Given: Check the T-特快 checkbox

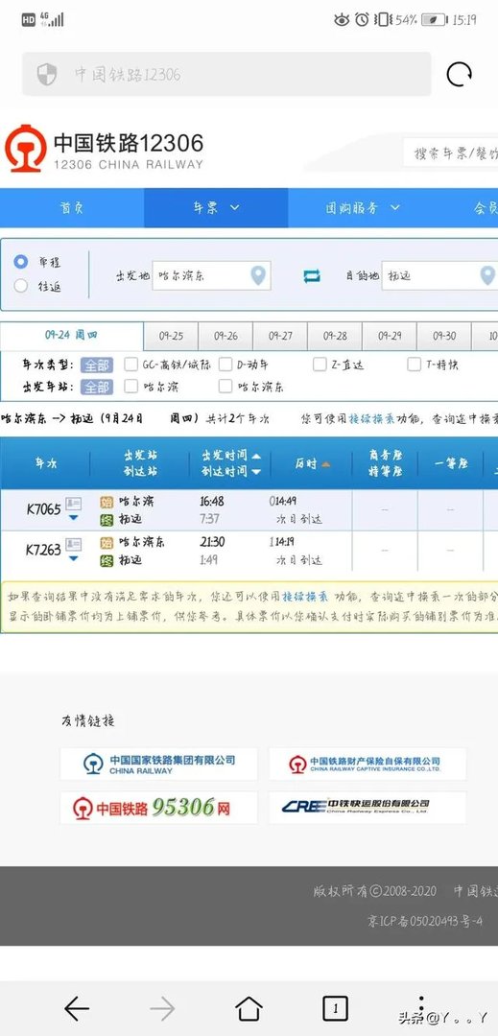Looking at the screenshot, I should (x=415, y=365).
